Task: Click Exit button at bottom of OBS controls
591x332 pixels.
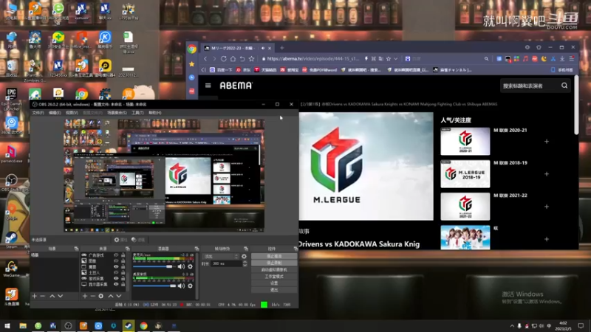Action: (x=274, y=290)
